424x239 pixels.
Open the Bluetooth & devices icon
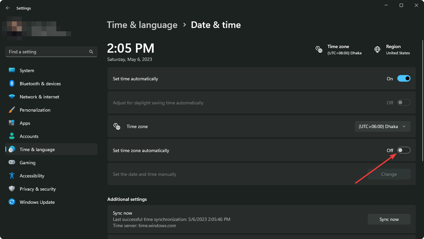pyautogui.click(x=12, y=83)
